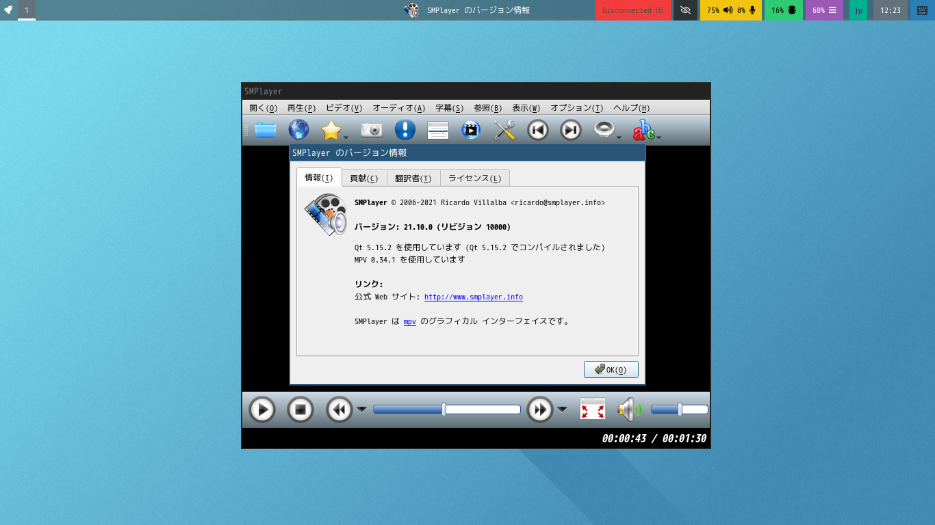This screenshot has height=525, width=935.
Task: Switch to the 貢献(C) tab
Action: pyautogui.click(x=364, y=178)
